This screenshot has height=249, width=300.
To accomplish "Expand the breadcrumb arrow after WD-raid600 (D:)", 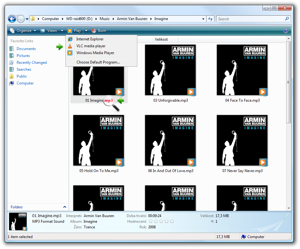I will click(x=96, y=19).
